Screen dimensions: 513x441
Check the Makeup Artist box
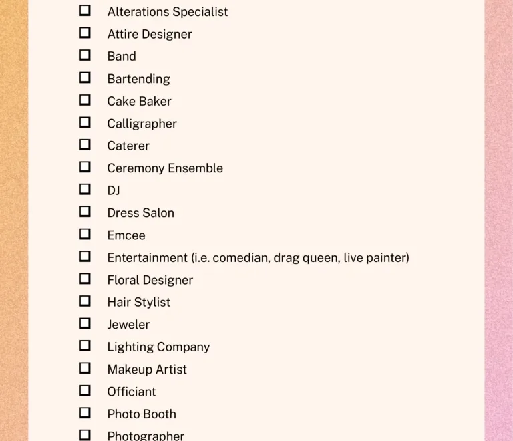click(85, 368)
